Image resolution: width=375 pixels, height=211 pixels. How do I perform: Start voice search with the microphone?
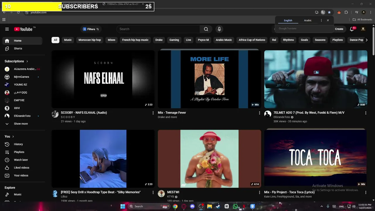tap(219, 29)
